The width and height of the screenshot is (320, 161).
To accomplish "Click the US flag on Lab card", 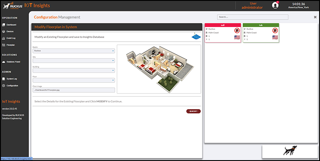I will coord(275,37).
